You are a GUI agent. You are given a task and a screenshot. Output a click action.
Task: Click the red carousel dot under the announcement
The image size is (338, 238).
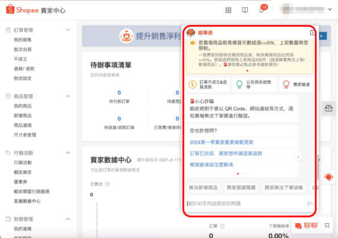(x=247, y=70)
